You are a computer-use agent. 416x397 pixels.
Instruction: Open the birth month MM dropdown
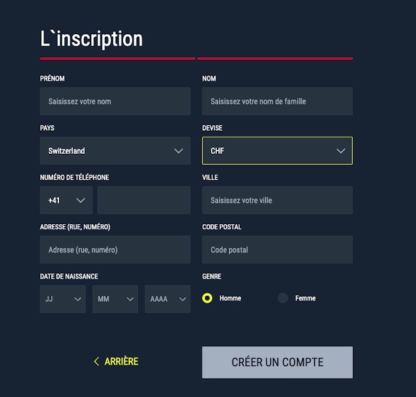point(115,299)
